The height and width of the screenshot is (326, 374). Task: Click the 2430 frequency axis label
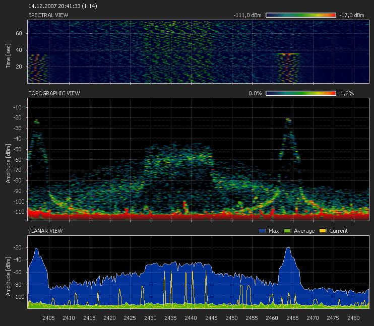coord(151,318)
